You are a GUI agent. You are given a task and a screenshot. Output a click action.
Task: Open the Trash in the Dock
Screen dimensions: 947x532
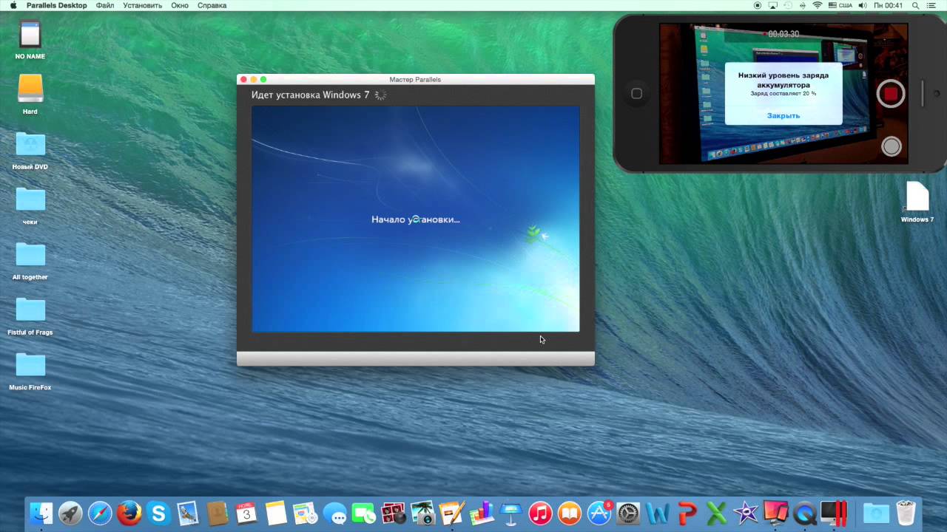click(x=906, y=512)
